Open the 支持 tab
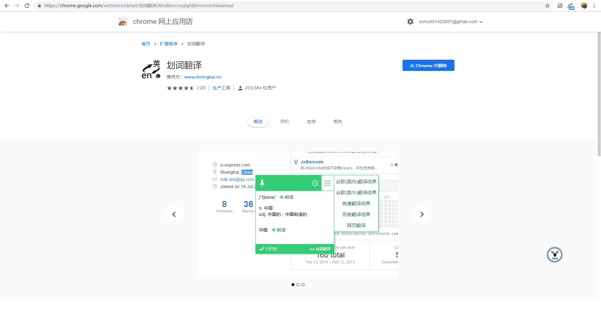The height and width of the screenshot is (314, 601). 311,122
